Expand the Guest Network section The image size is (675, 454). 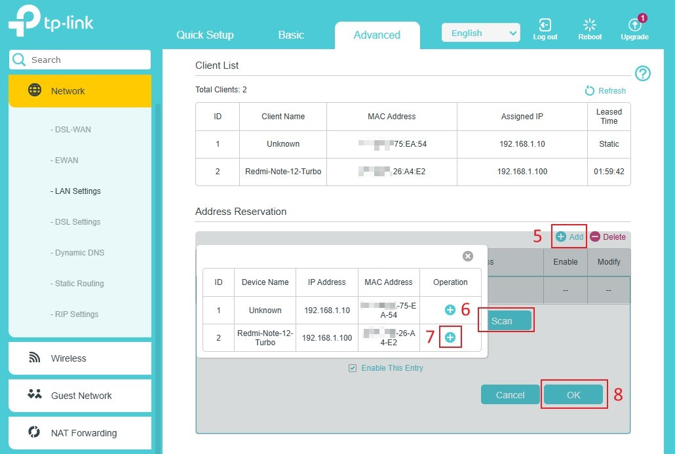click(80, 396)
